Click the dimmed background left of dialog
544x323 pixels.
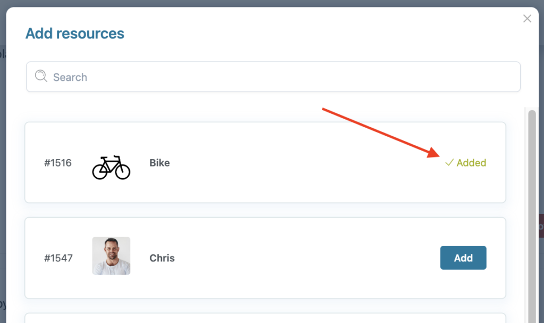pyautogui.click(x=3, y=174)
